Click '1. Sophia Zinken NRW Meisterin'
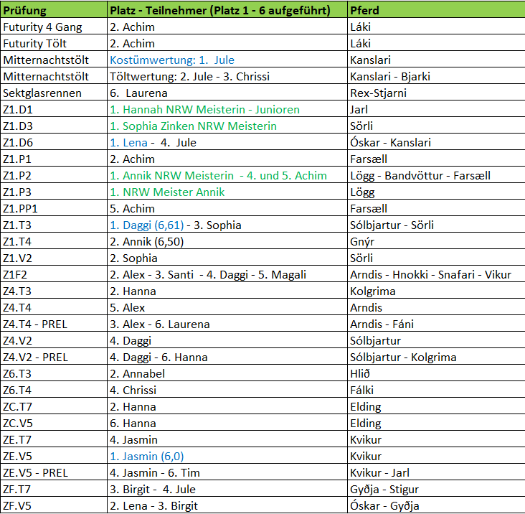This screenshot has width=525, height=514. pyautogui.click(x=227, y=126)
